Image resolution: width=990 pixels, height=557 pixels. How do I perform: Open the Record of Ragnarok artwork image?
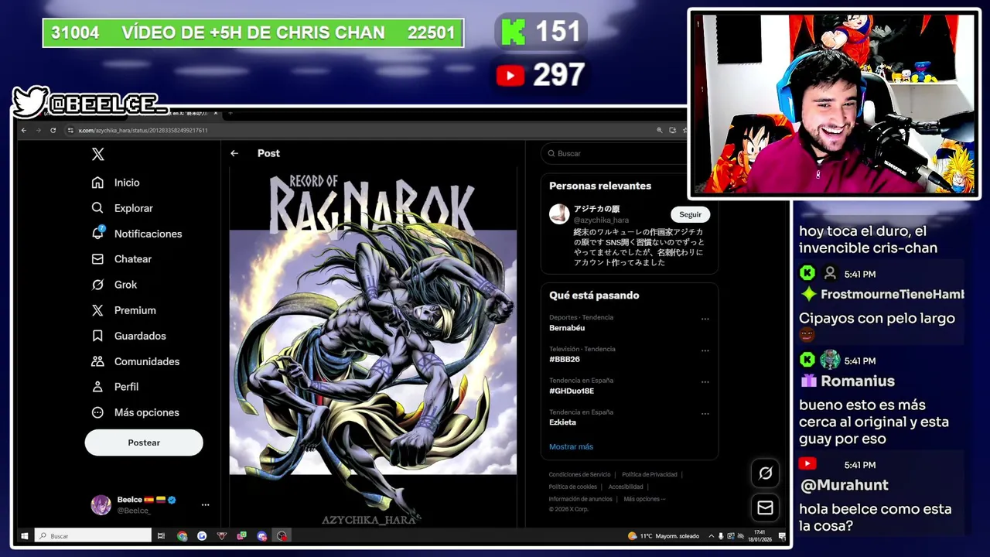pyautogui.click(x=373, y=348)
